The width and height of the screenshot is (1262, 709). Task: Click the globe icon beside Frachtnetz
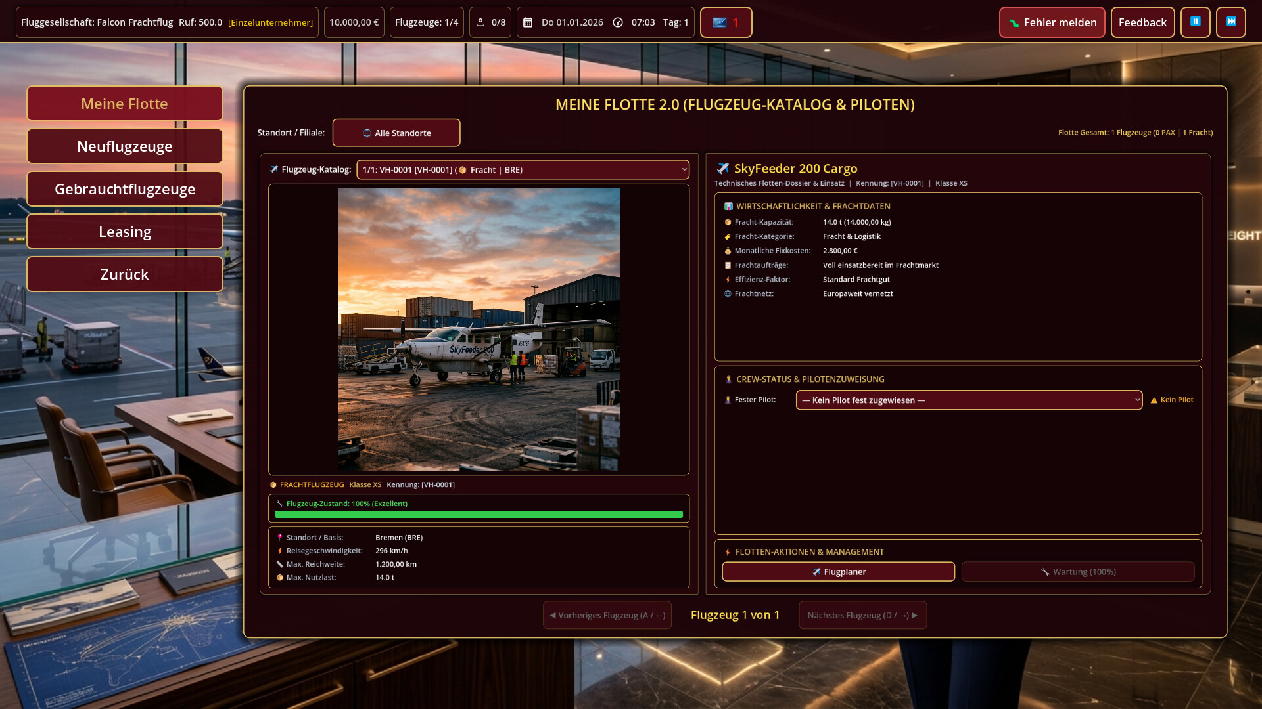[728, 293]
